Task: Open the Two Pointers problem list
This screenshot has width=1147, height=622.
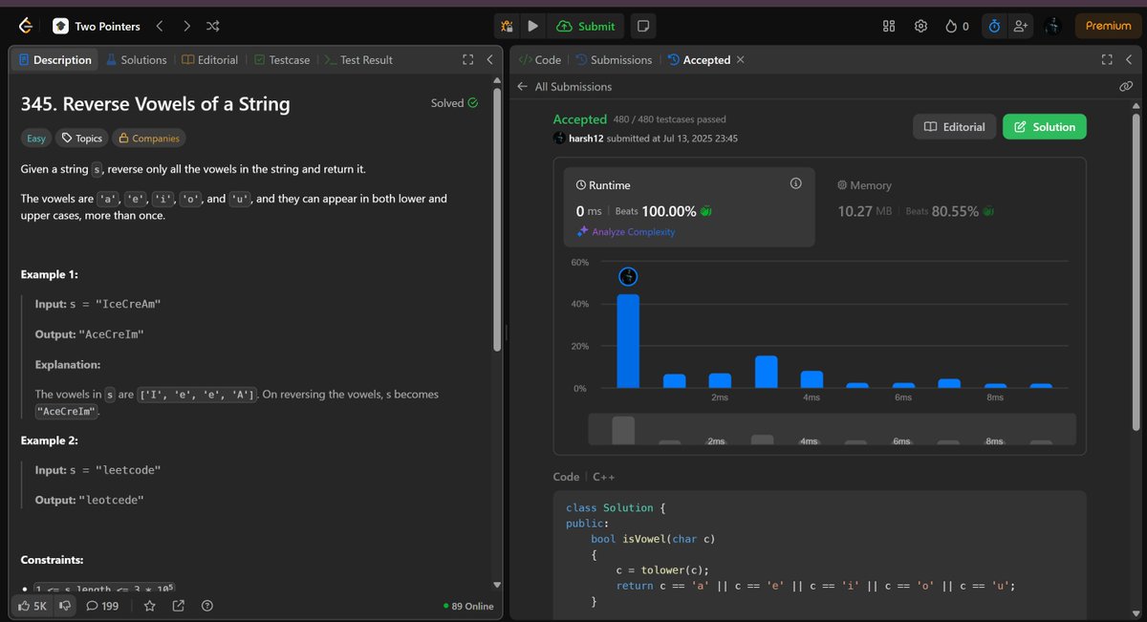Action: (97, 26)
